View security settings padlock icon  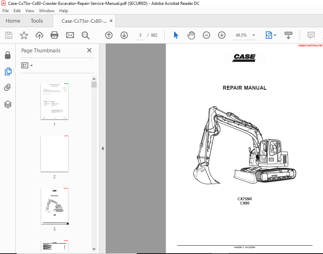pos(8,55)
